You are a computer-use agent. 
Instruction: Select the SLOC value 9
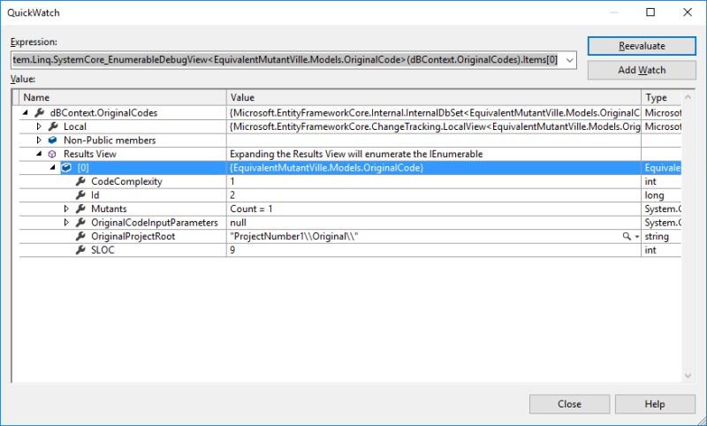(x=232, y=250)
